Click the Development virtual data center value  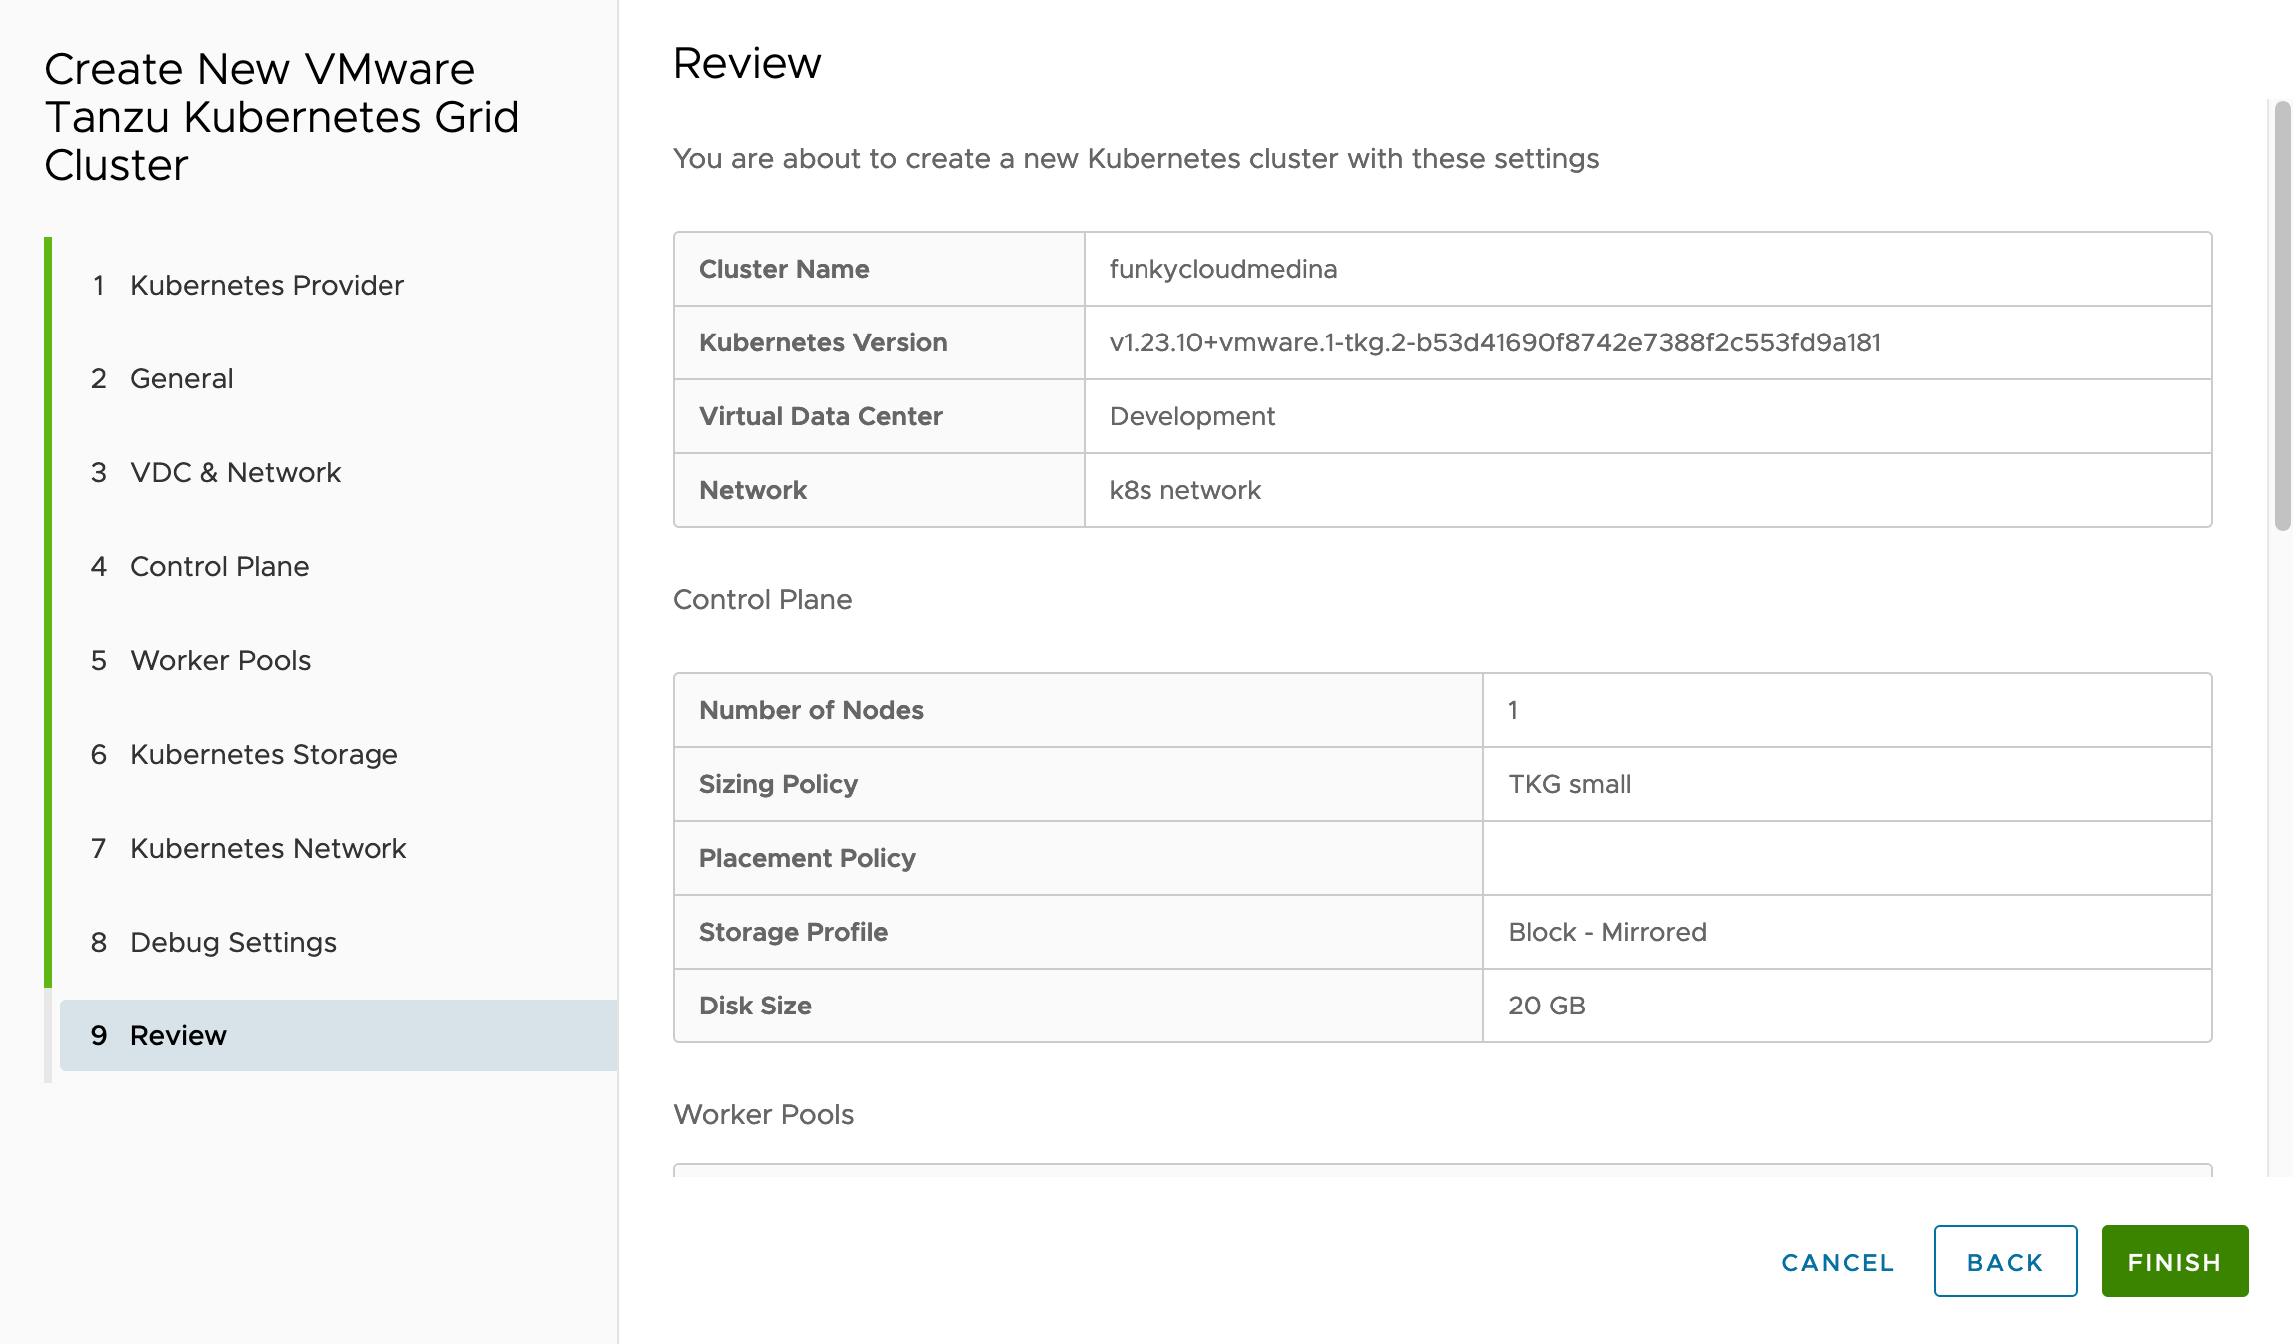[x=1191, y=416]
